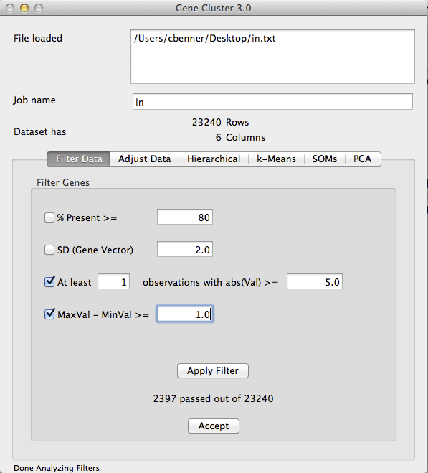This screenshot has height=473, width=428.
Task: Close the Gene Cluster 3.0 window
Action: coord(10,8)
